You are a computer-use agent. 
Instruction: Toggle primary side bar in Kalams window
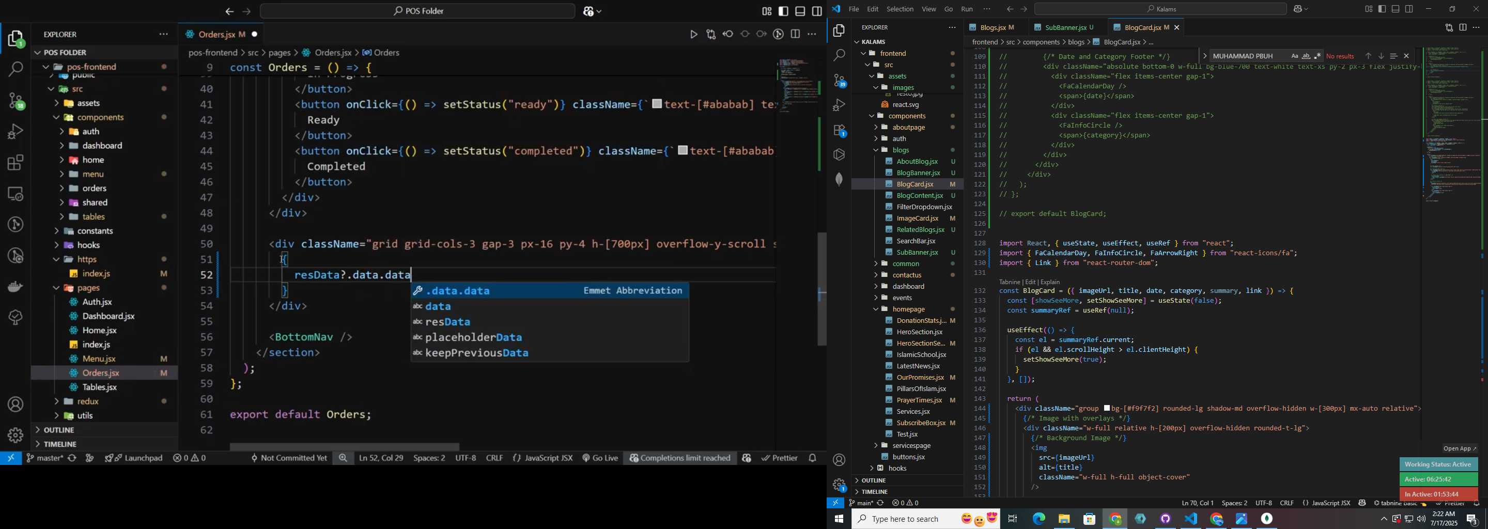click(x=1382, y=9)
